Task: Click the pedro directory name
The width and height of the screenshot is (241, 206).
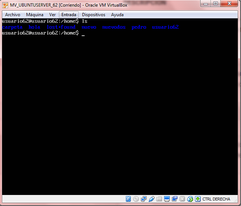Action: pos(139,27)
